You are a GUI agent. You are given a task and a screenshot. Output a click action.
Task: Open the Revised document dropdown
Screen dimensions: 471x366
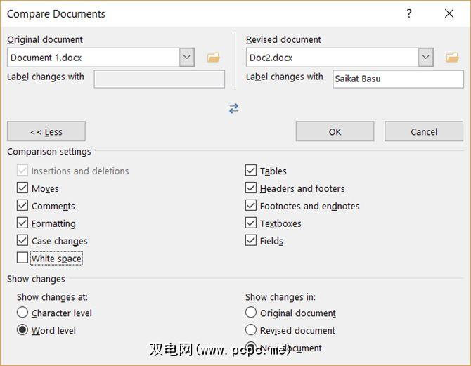point(425,58)
